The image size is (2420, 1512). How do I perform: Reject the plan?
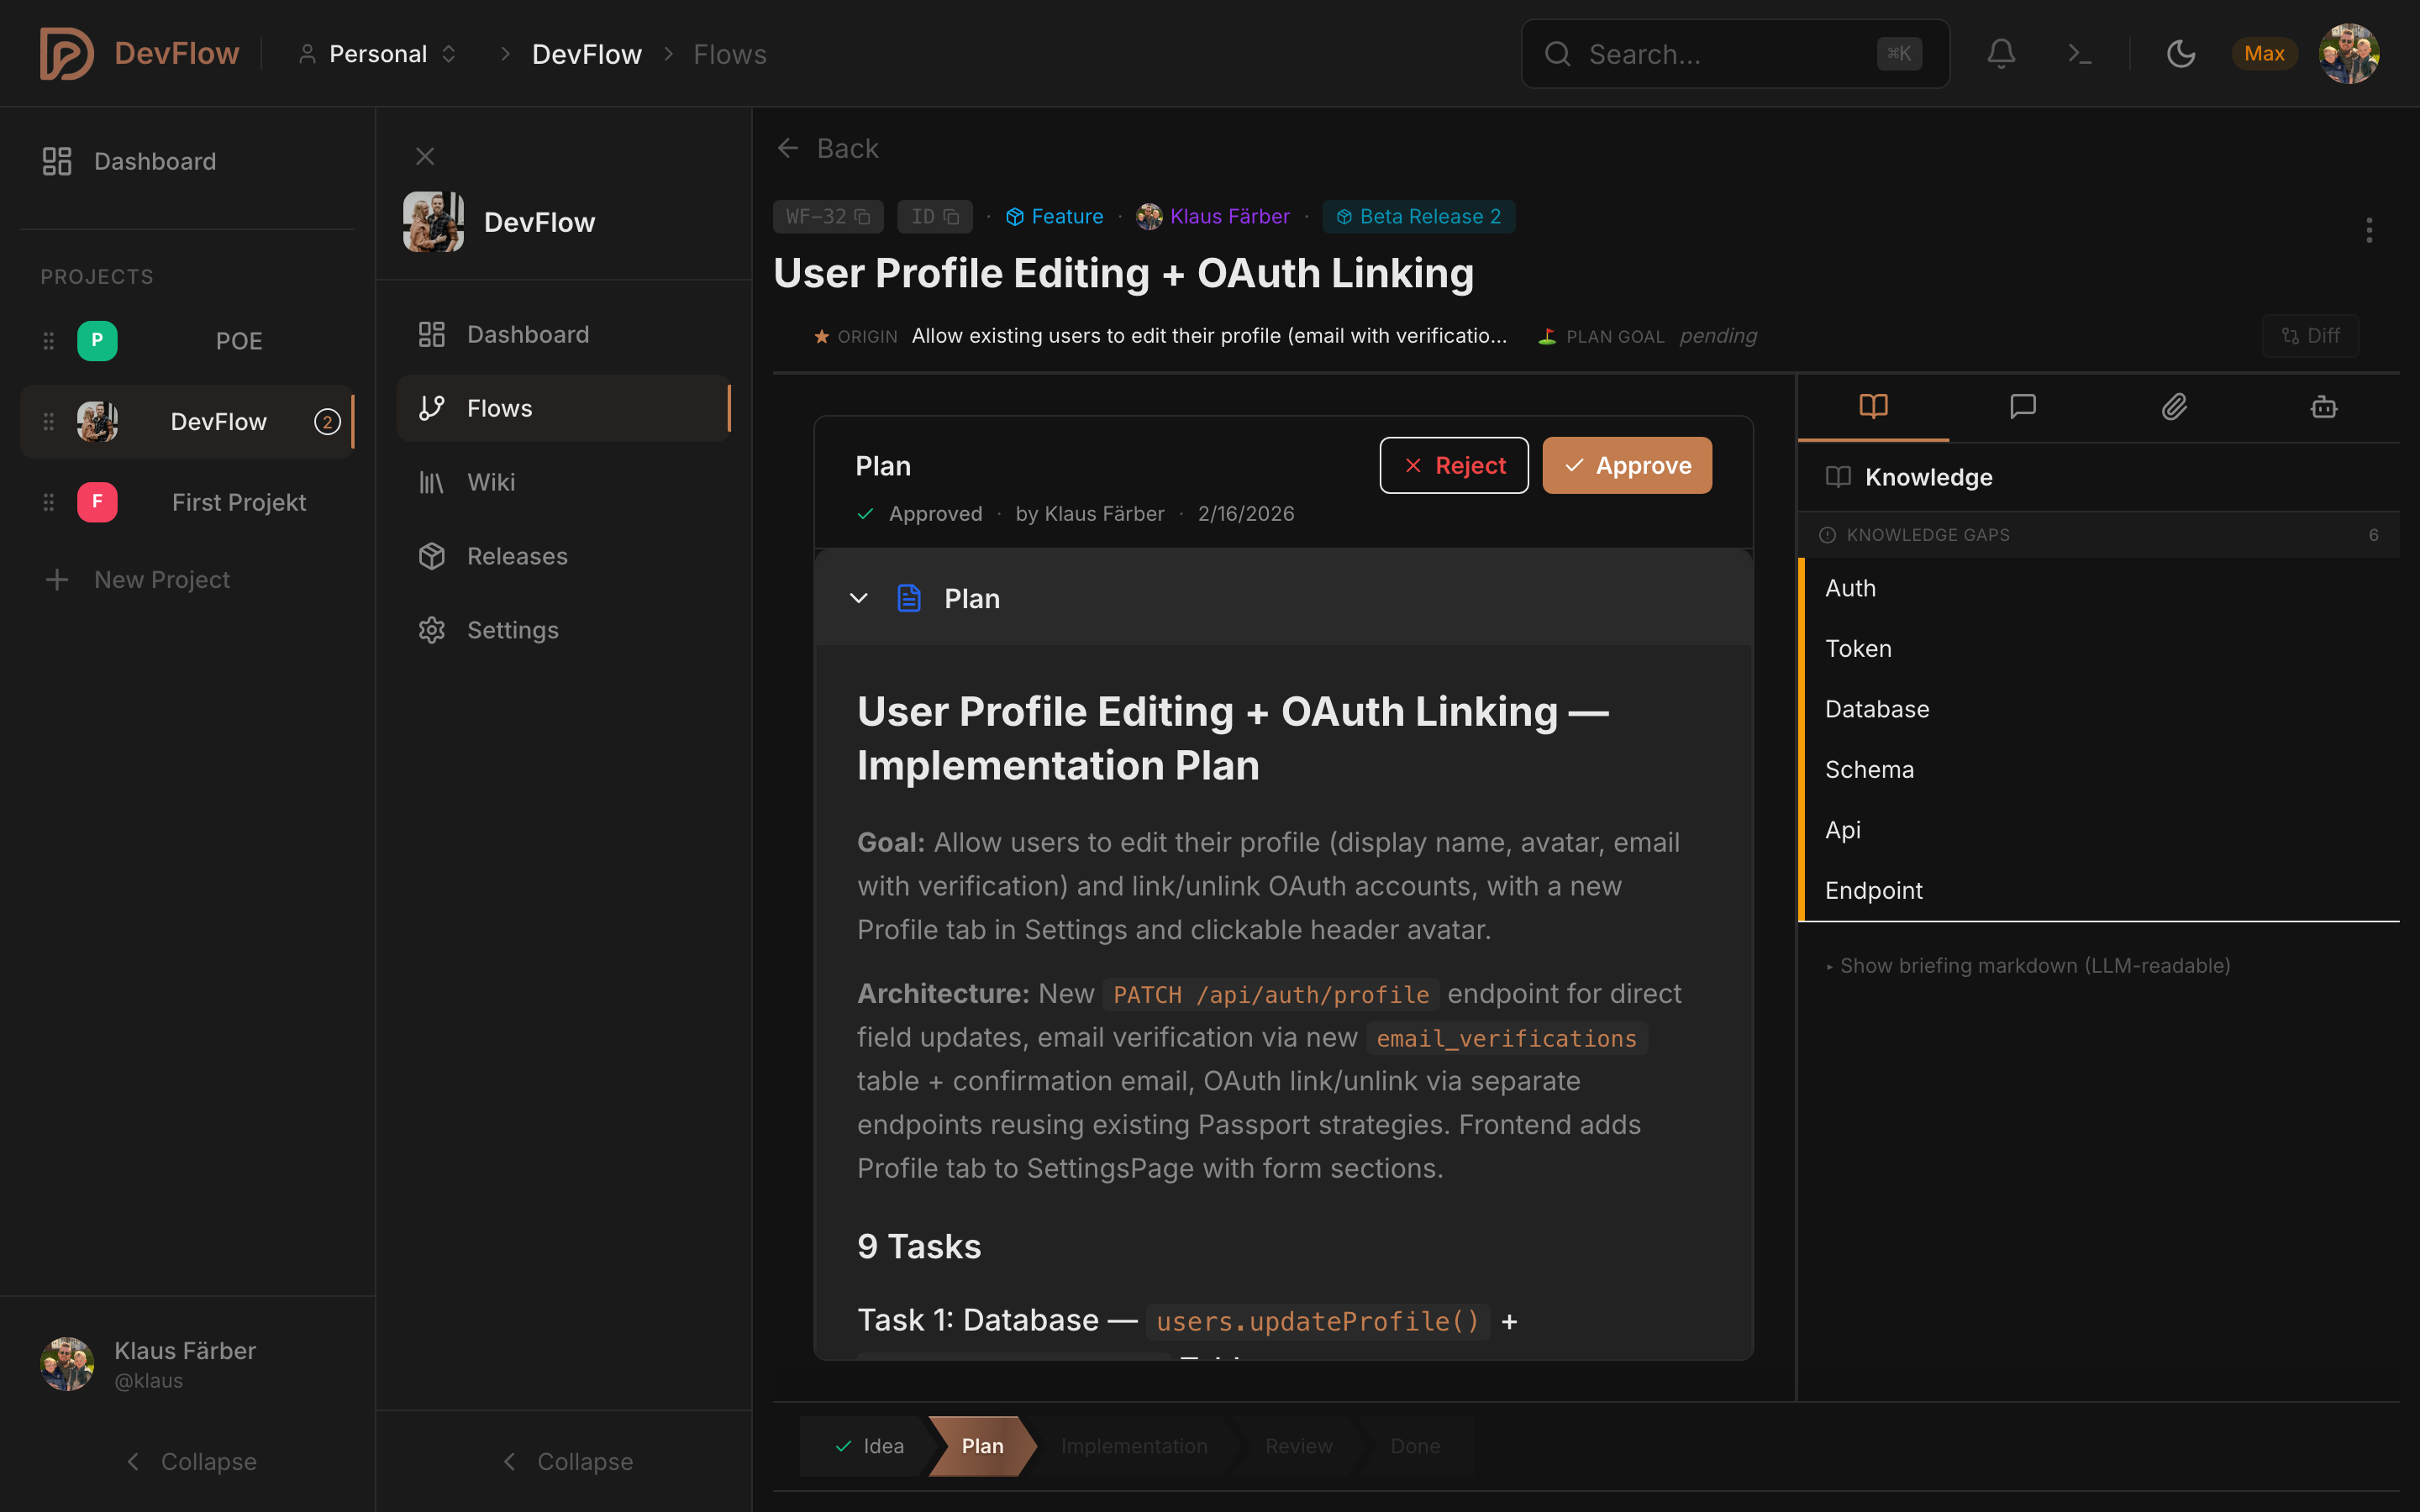[1454, 465]
